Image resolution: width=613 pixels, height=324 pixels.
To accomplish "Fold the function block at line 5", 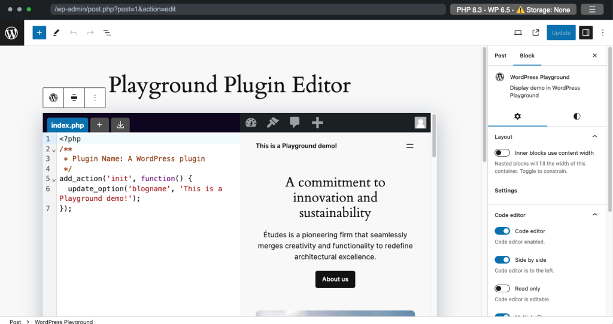I will (54, 180).
